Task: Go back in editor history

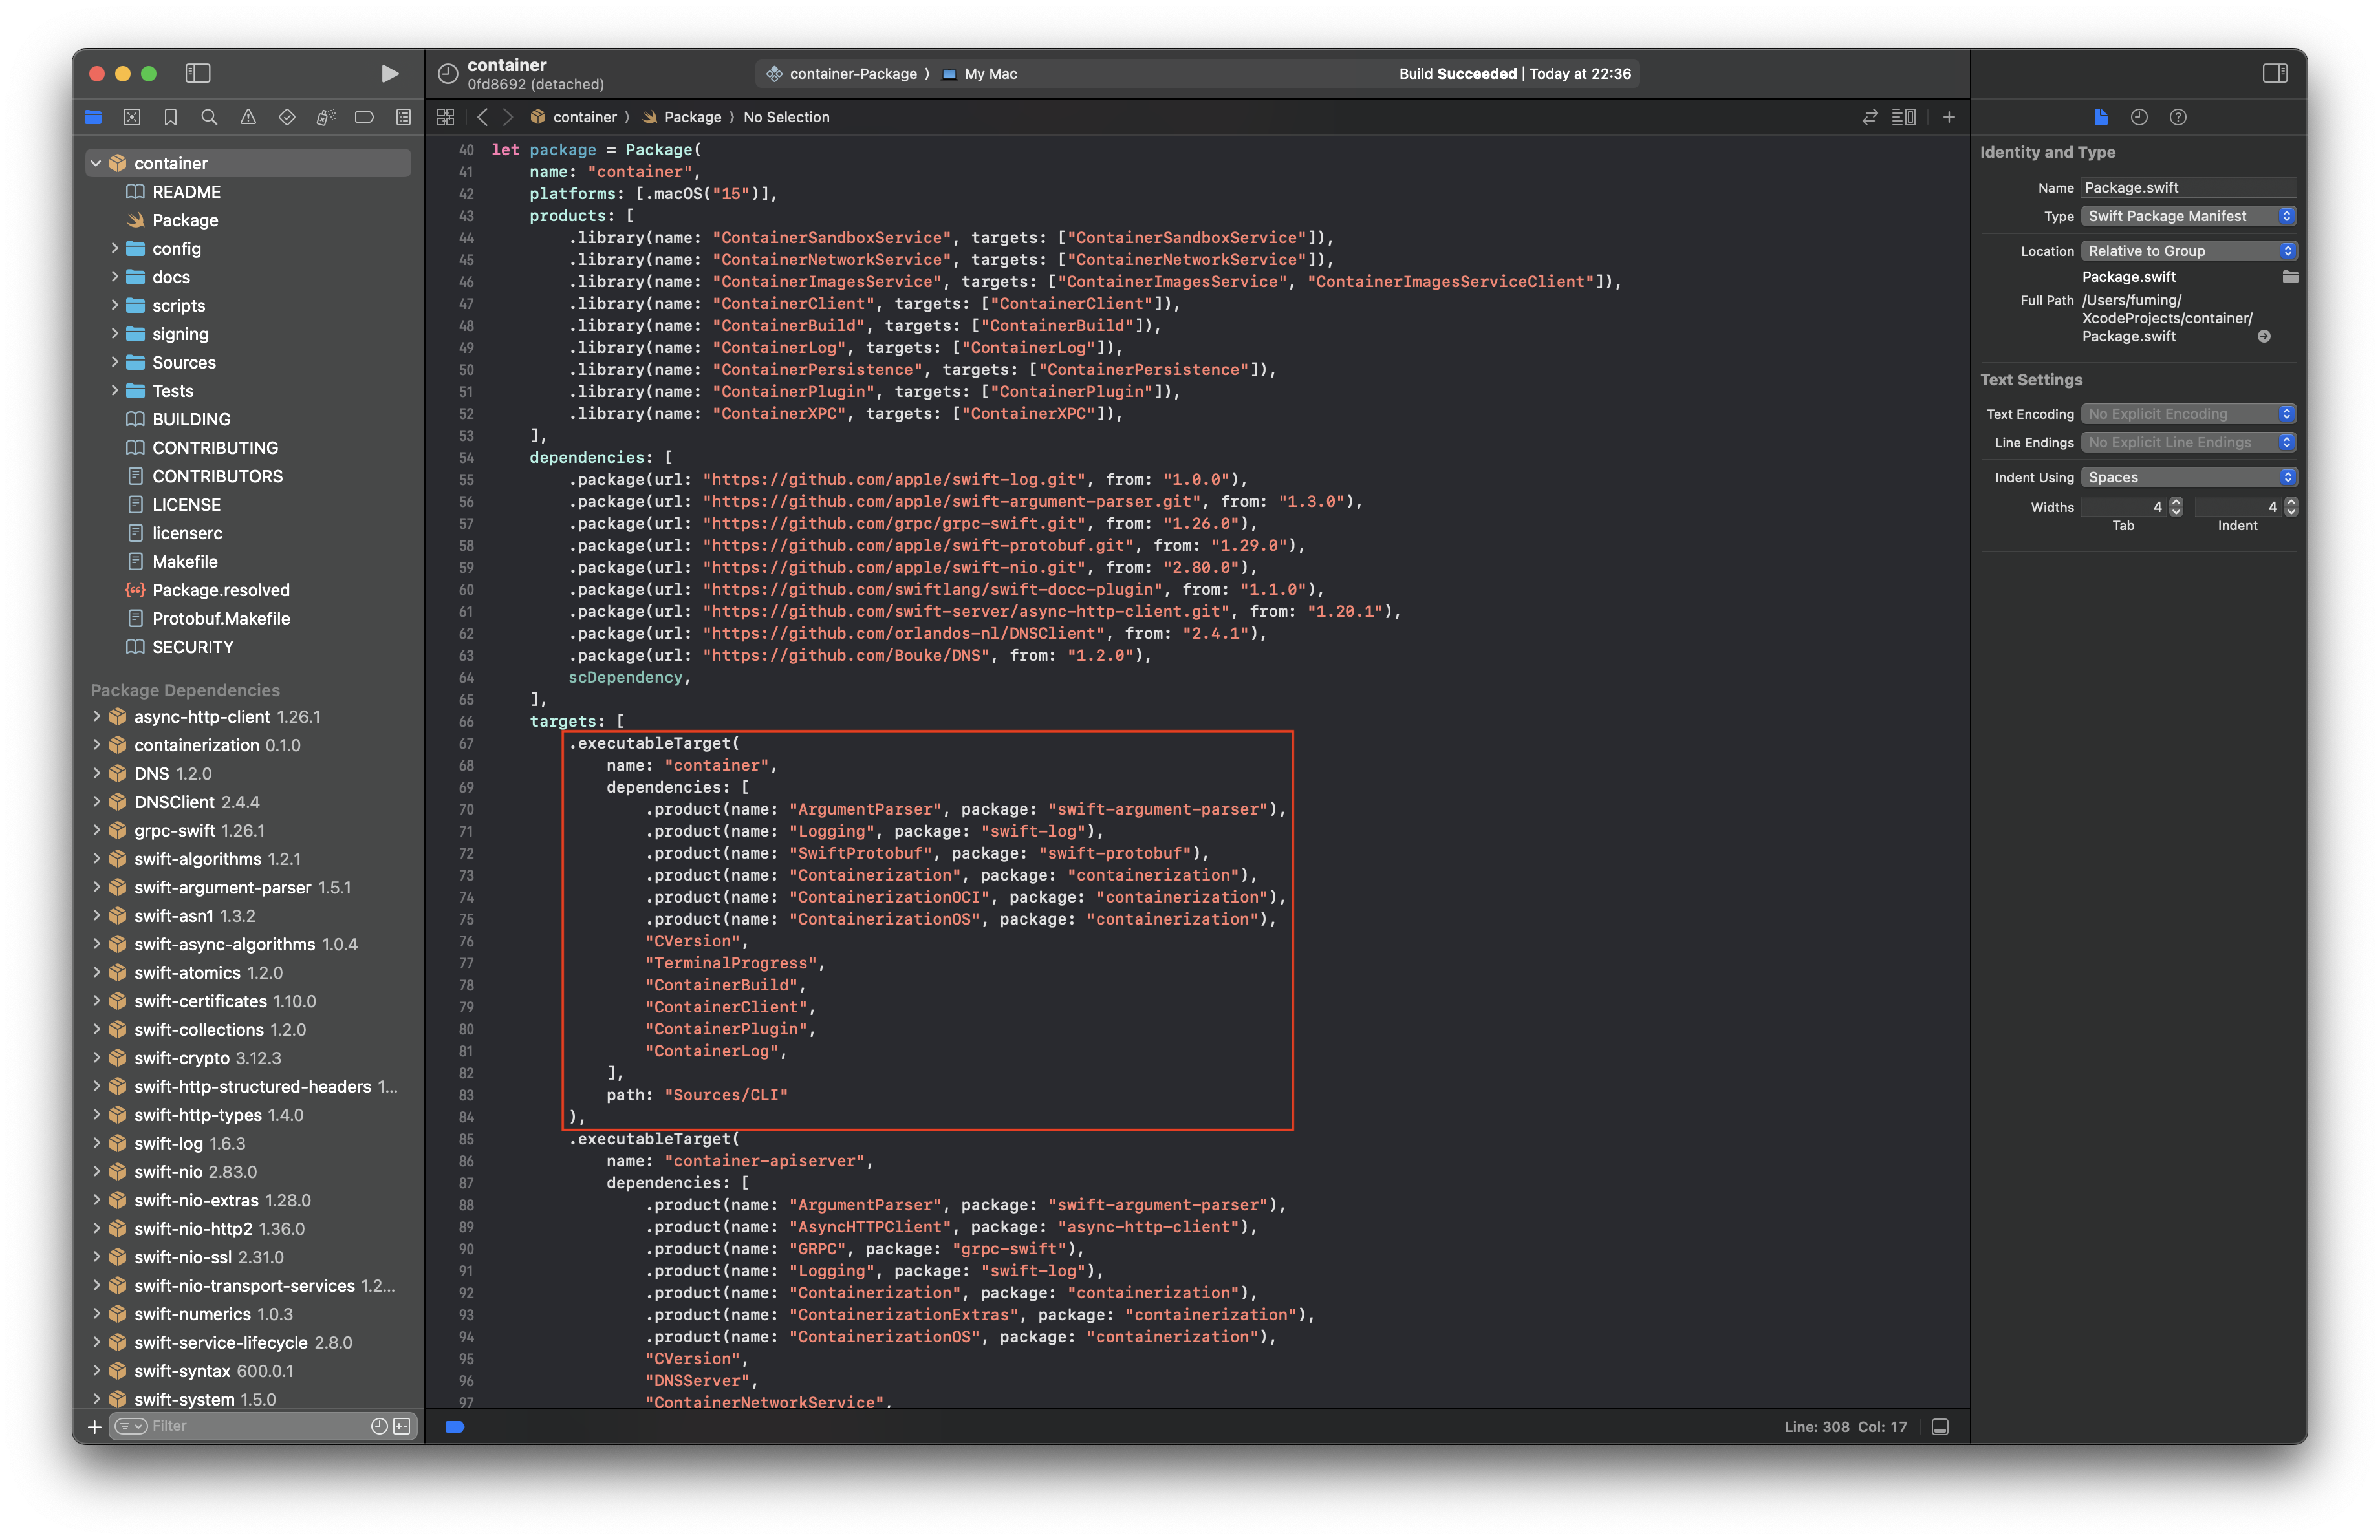Action: tap(482, 117)
